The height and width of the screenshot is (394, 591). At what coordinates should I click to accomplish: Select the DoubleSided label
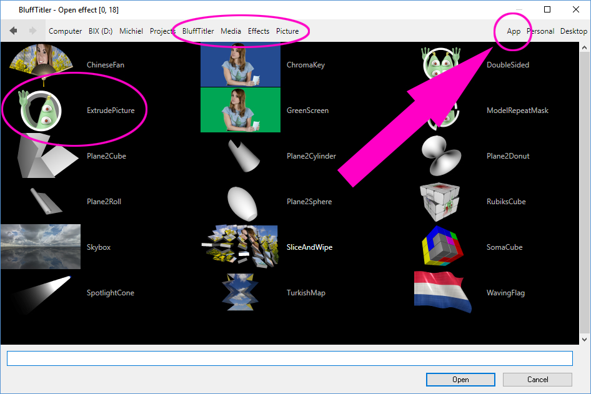coord(508,65)
